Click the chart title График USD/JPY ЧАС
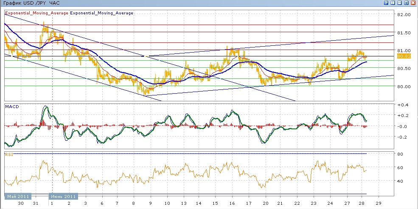Screen dimensions: 418x209 pyautogui.click(x=31, y=3)
